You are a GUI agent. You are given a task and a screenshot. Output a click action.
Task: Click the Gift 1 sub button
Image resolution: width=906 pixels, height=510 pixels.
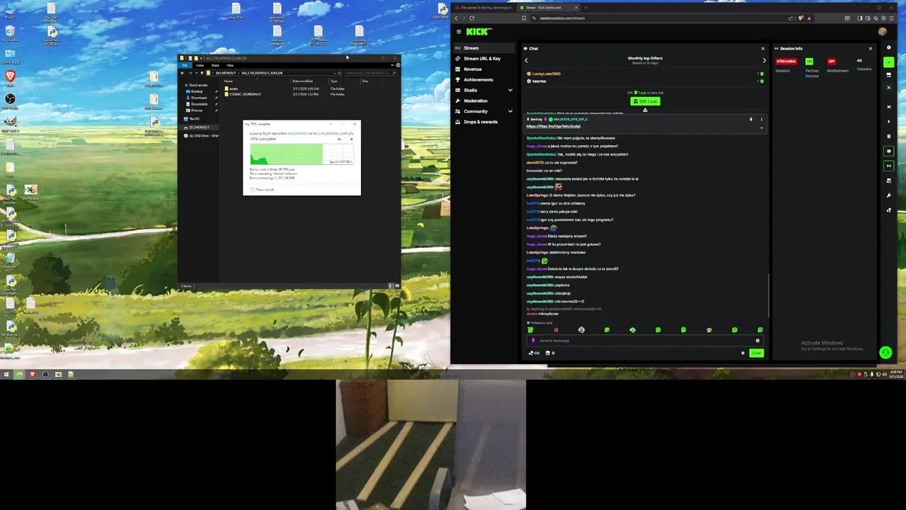pyautogui.click(x=645, y=101)
